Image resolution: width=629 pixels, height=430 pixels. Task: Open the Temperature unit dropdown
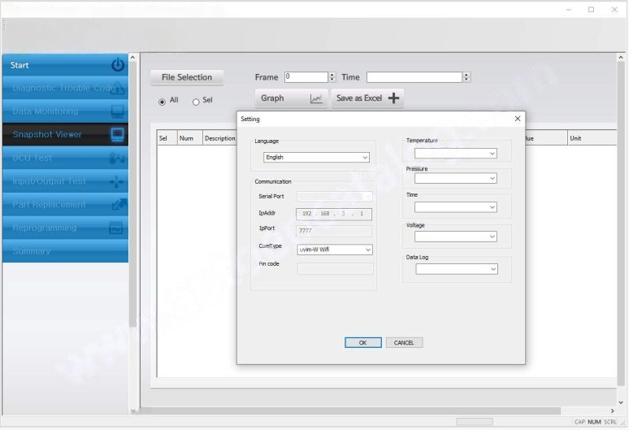[455, 153]
